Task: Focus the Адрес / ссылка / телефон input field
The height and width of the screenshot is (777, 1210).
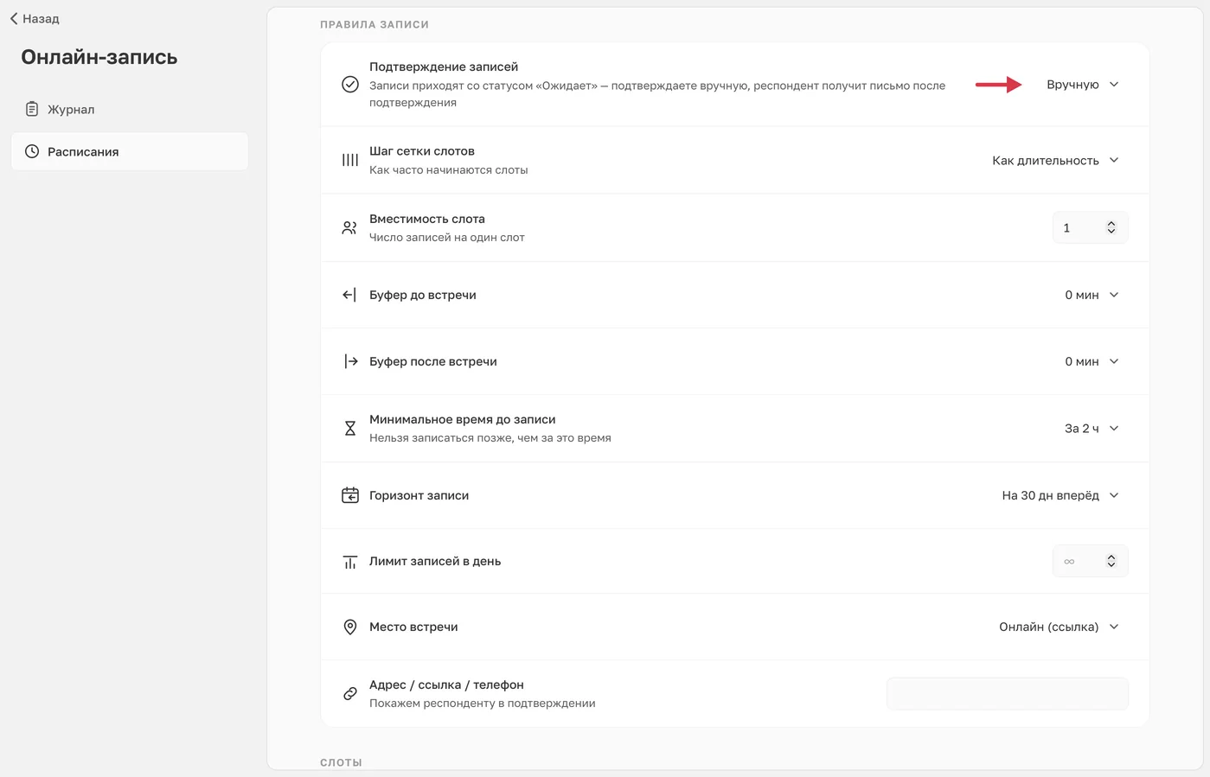Action: (x=1008, y=693)
